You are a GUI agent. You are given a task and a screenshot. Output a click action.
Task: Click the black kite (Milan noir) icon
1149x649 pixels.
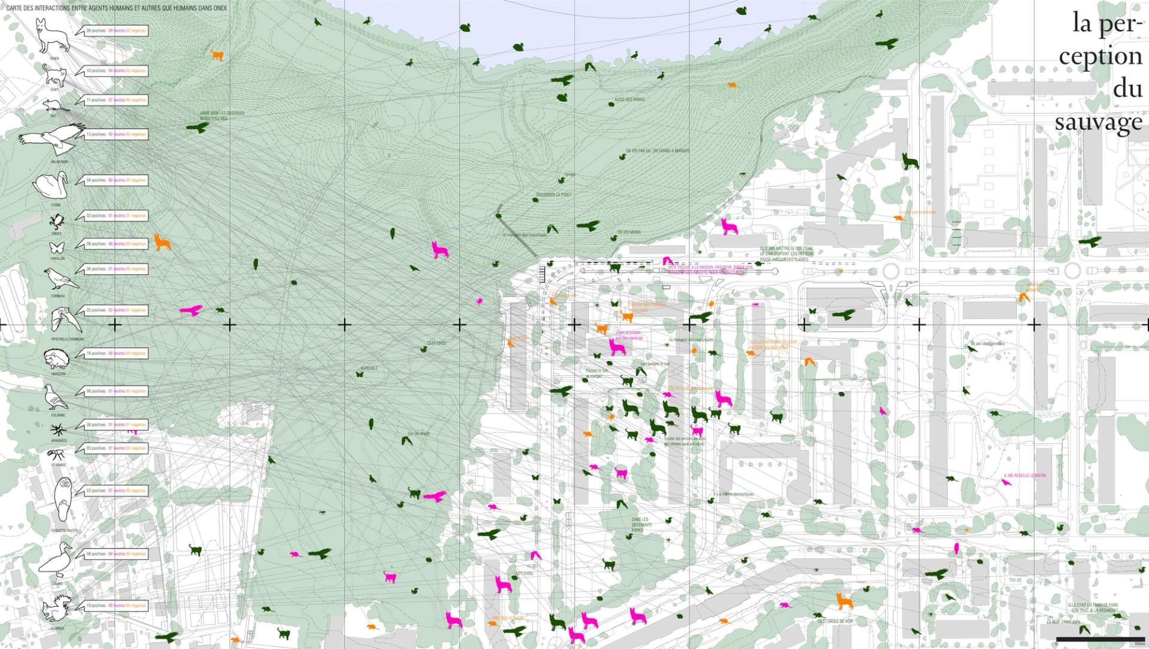pyautogui.click(x=53, y=140)
